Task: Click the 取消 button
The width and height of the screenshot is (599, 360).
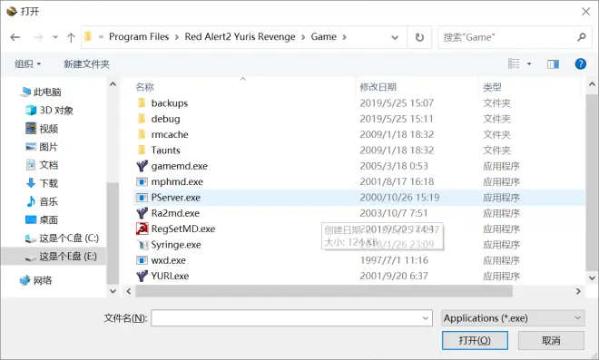Action: point(551,340)
